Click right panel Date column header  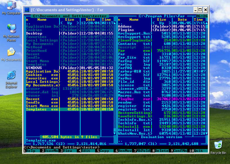tap(182, 20)
